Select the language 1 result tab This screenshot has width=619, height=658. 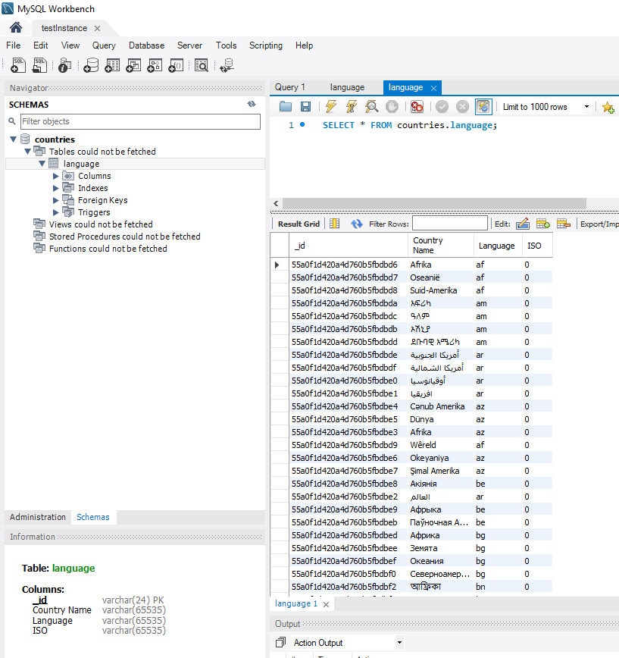[296, 603]
